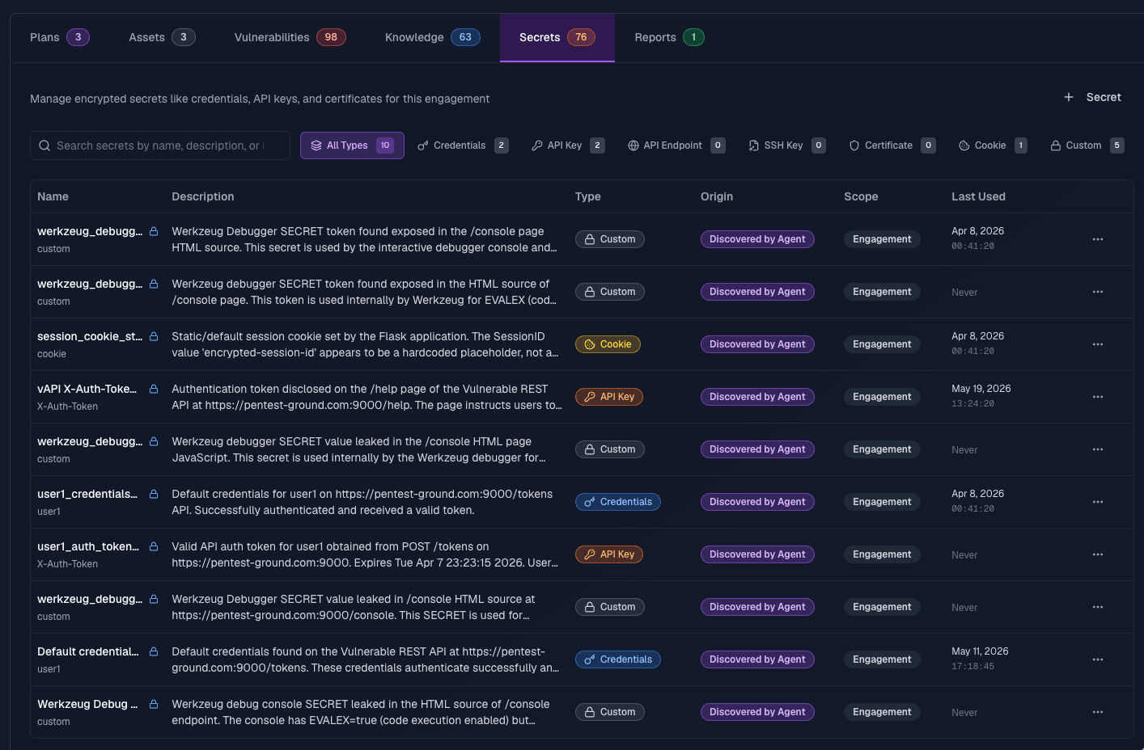Switch to the Assets tab
Image resolution: width=1144 pixels, height=750 pixels.
click(x=162, y=37)
